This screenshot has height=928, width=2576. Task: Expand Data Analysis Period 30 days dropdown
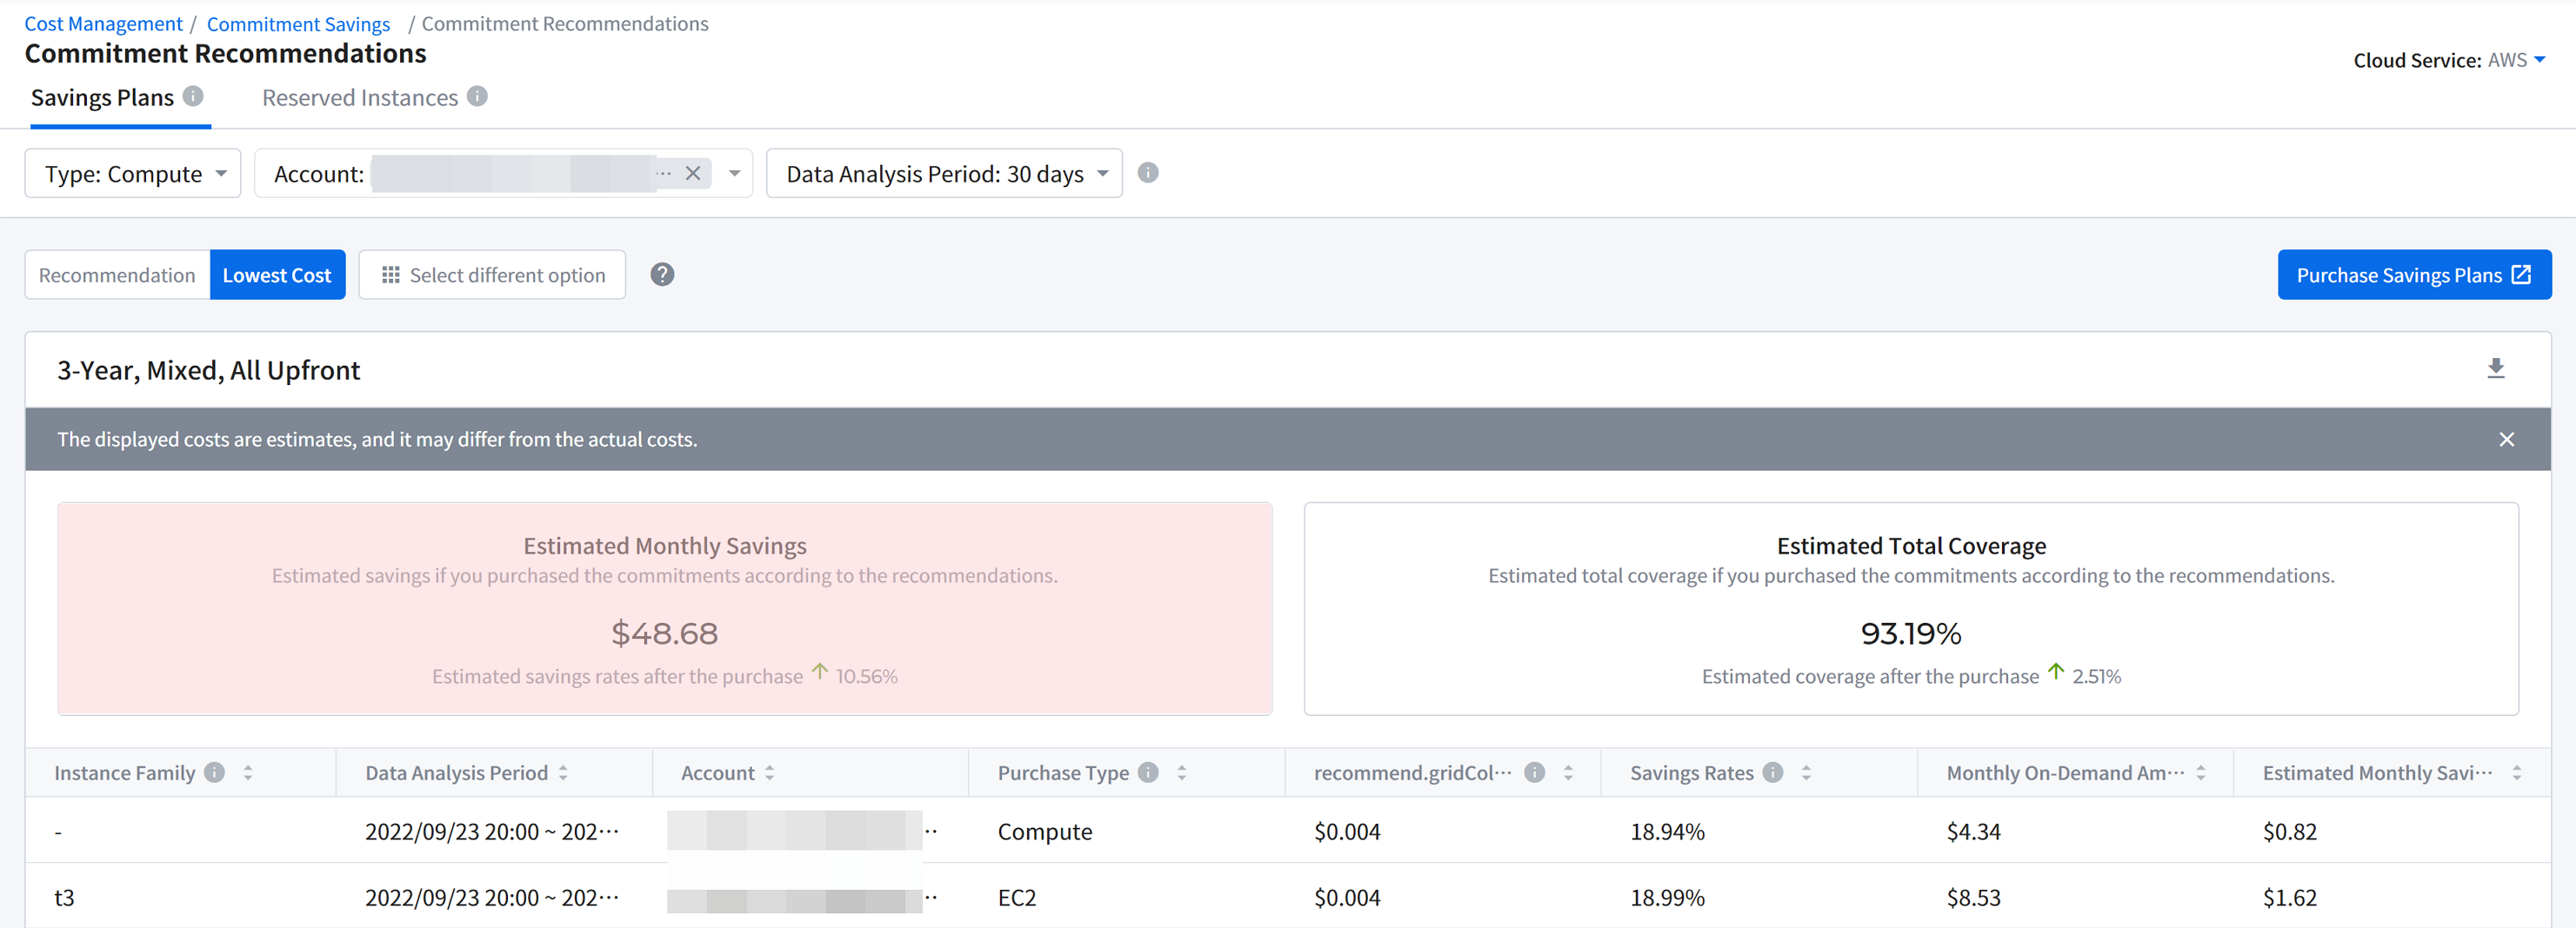click(944, 174)
